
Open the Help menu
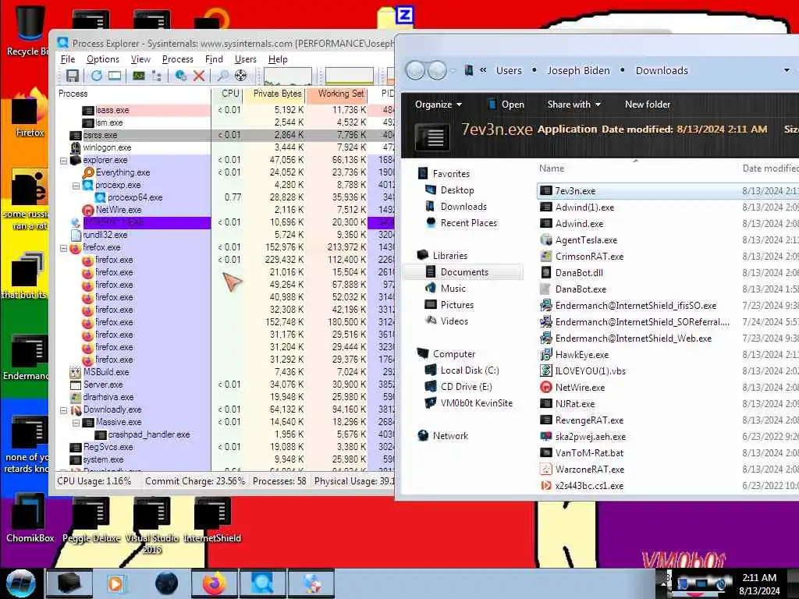click(278, 59)
